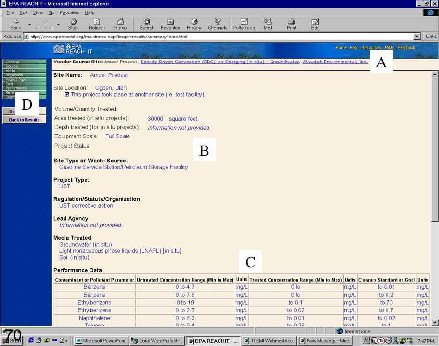Click the scrollbar up arrow in the content frame
The width and height of the screenshot is (439, 346).
(435, 74)
